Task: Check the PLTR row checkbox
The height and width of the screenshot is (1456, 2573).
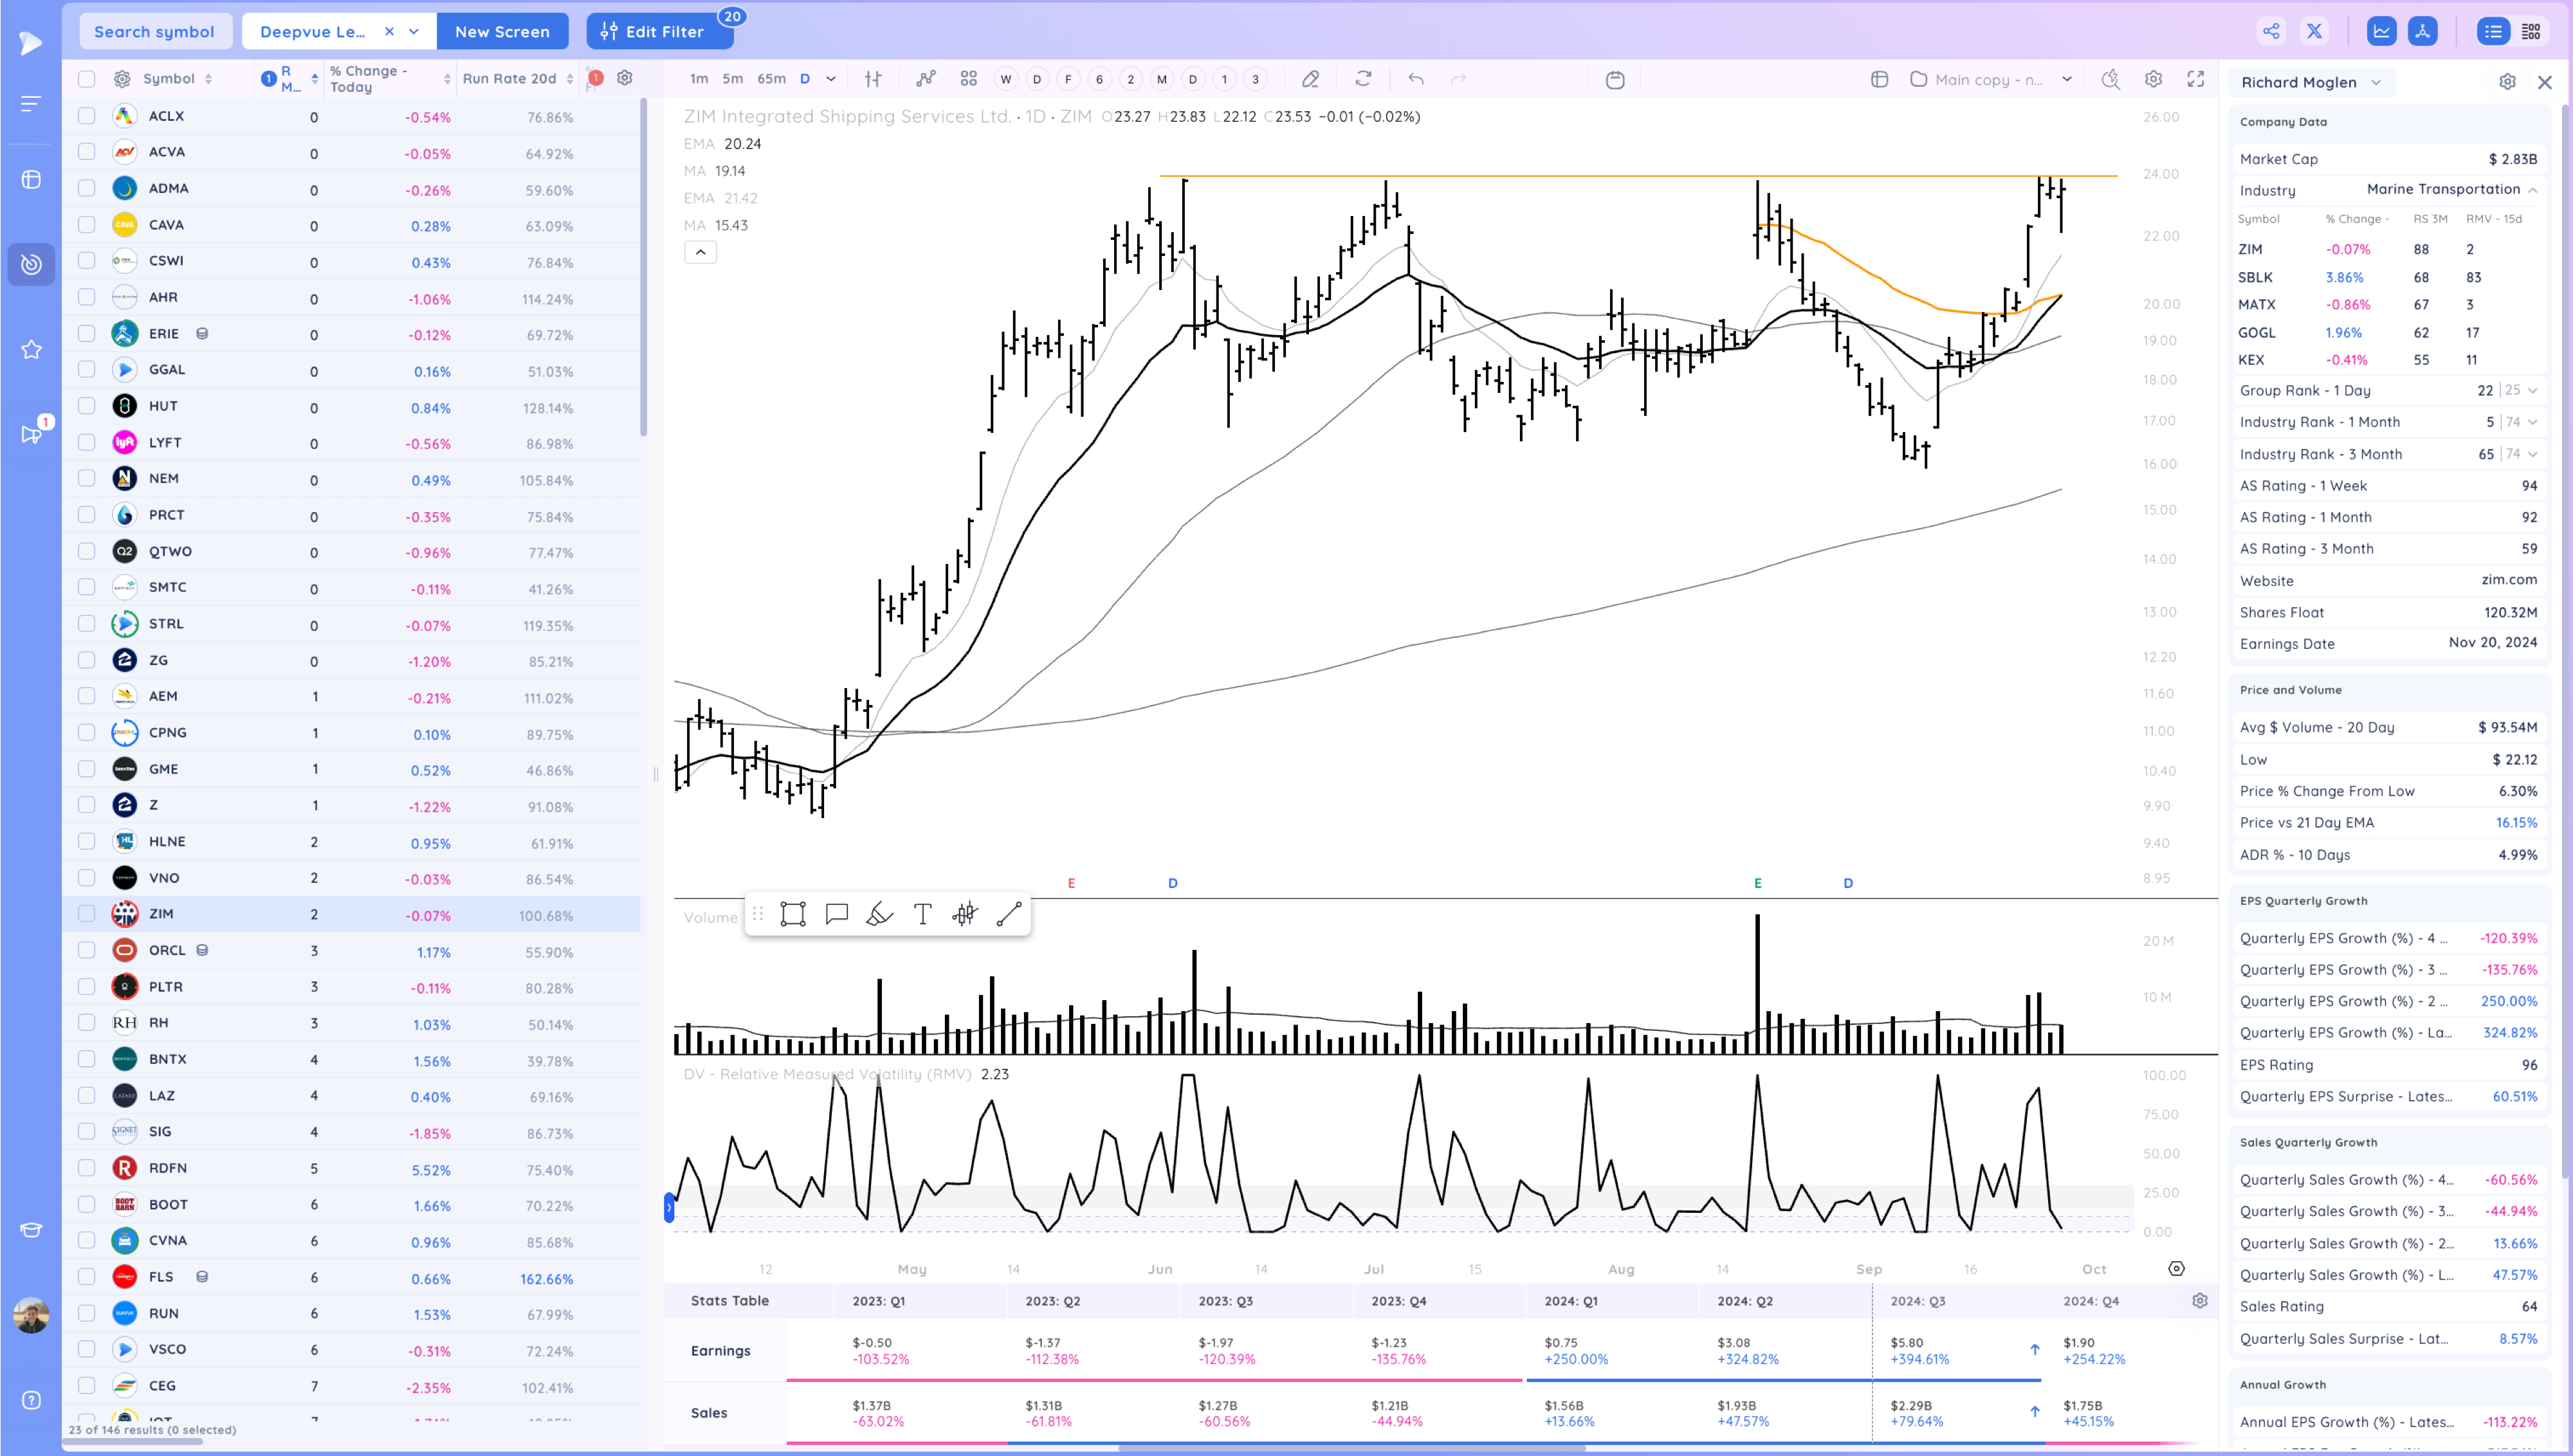Action: [87, 987]
